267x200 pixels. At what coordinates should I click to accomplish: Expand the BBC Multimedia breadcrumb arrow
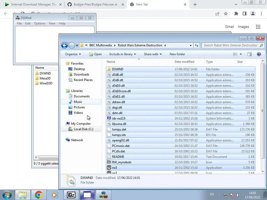(x=115, y=45)
